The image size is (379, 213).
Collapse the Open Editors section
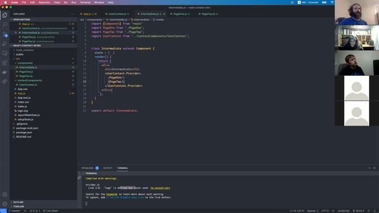(x=43, y=20)
